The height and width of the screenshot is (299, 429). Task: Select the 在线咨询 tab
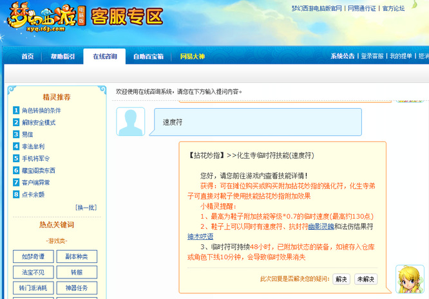[x=105, y=57]
